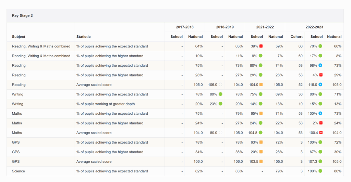Click dotted circle icon beside 106.0 score
The height and width of the screenshot is (182, 351).
click(220, 85)
